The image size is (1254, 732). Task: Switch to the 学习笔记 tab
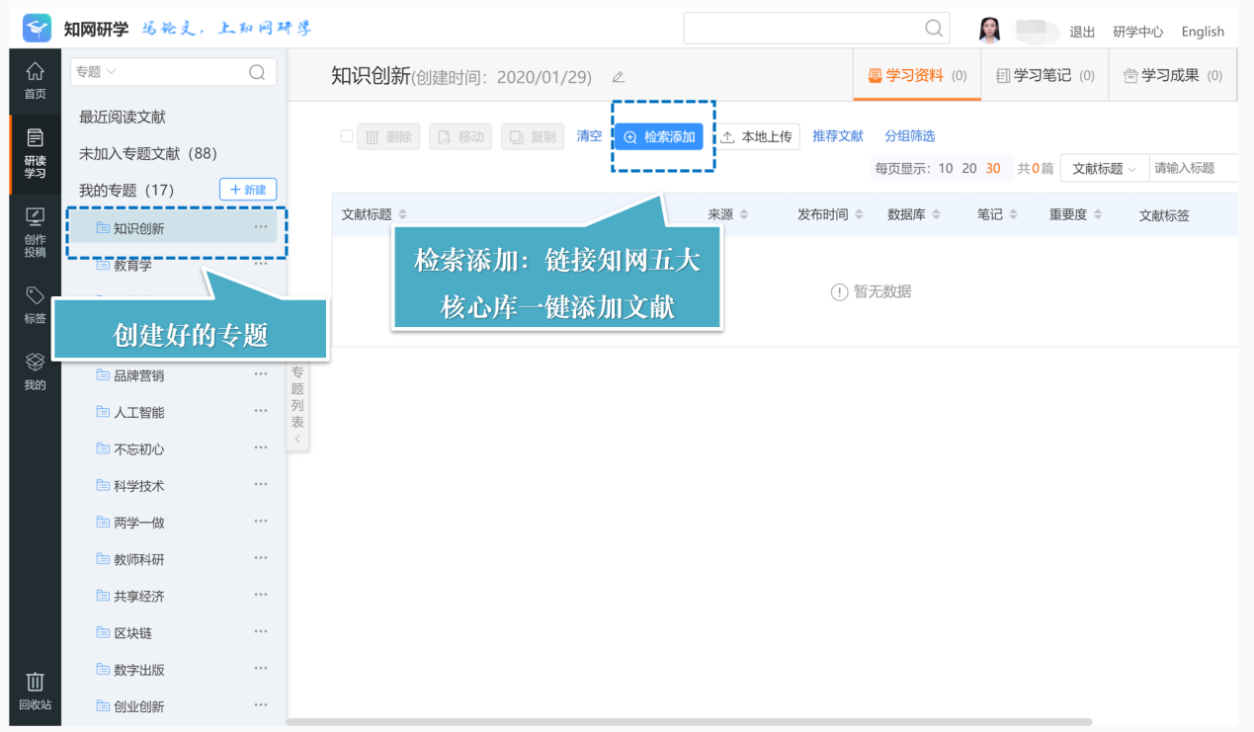click(x=1045, y=75)
